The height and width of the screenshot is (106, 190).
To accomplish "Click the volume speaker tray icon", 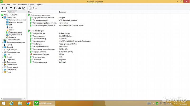I will click(x=171, y=103).
